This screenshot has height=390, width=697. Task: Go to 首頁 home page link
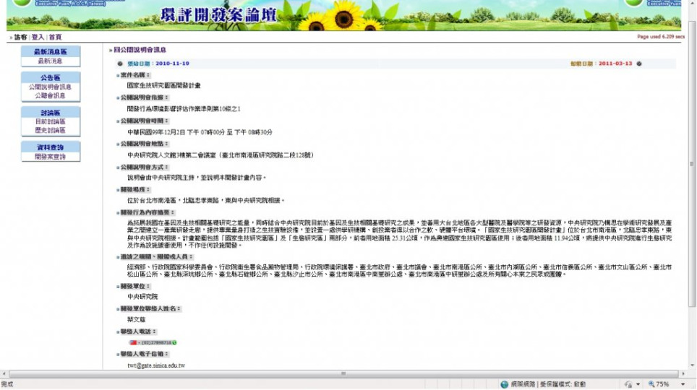pyautogui.click(x=55, y=37)
